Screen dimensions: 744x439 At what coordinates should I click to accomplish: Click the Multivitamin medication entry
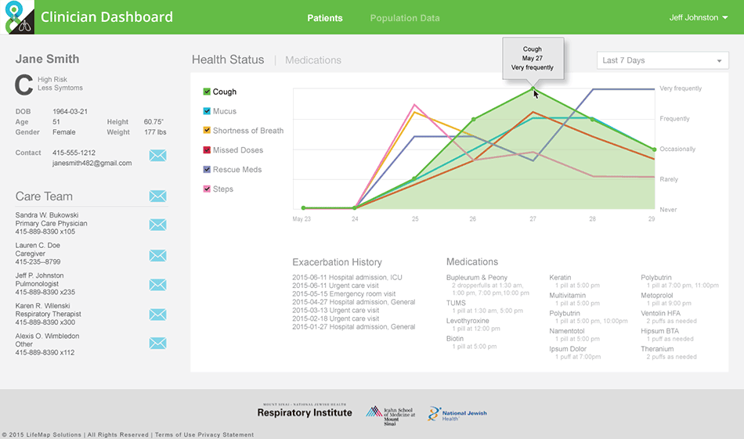(x=568, y=295)
